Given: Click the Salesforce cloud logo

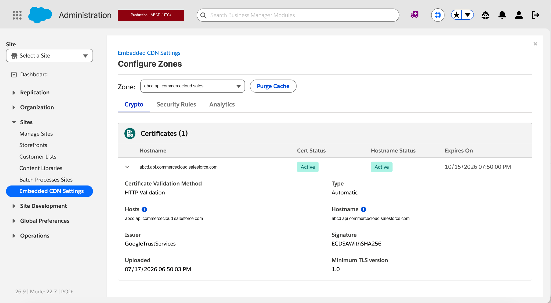Looking at the screenshot, I should pyautogui.click(x=40, y=15).
